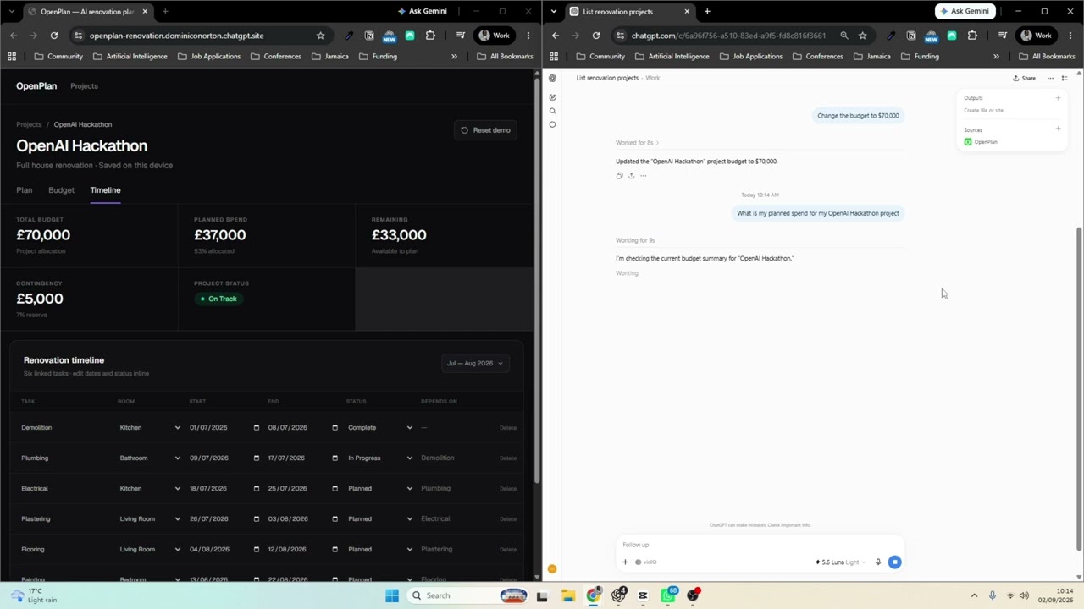Expand the 'Worked for 8s' details
Image resolution: width=1084 pixels, height=609 pixels.
point(637,143)
